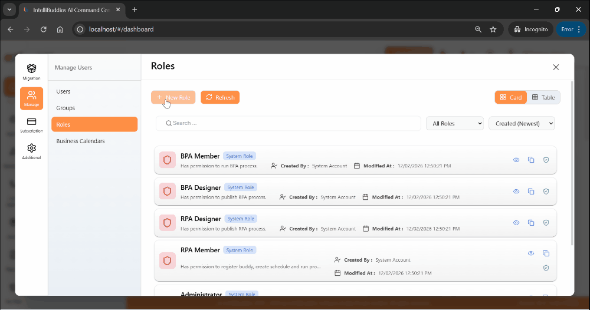
Task: Click permissions shield icon for RPA Member
Action: click(x=546, y=268)
